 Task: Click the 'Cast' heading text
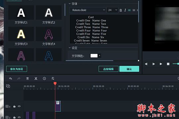pos(91,17)
